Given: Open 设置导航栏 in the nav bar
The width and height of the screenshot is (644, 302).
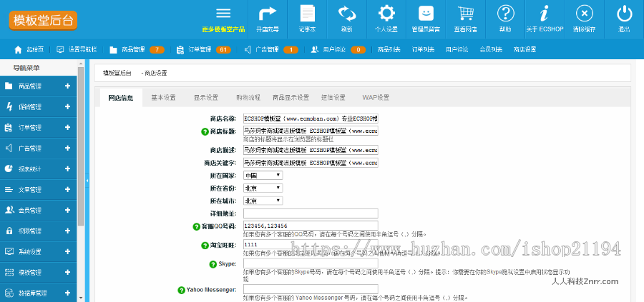Looking at the screenshot, I should click(77, 49).
